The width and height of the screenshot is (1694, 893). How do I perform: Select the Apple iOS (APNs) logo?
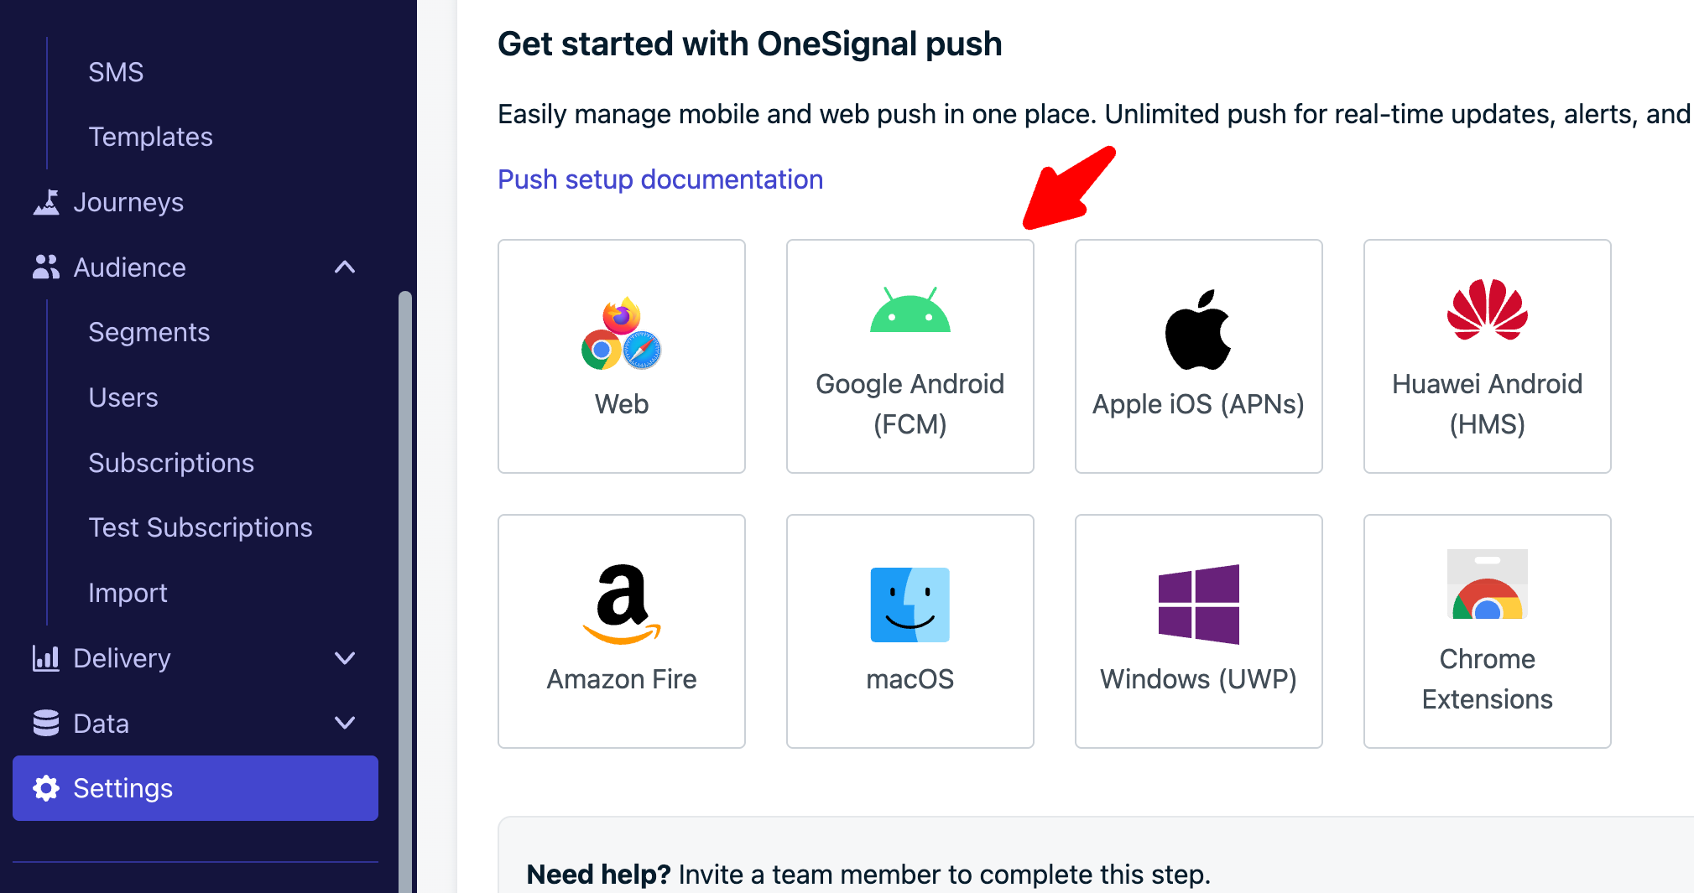(1197, 330)
